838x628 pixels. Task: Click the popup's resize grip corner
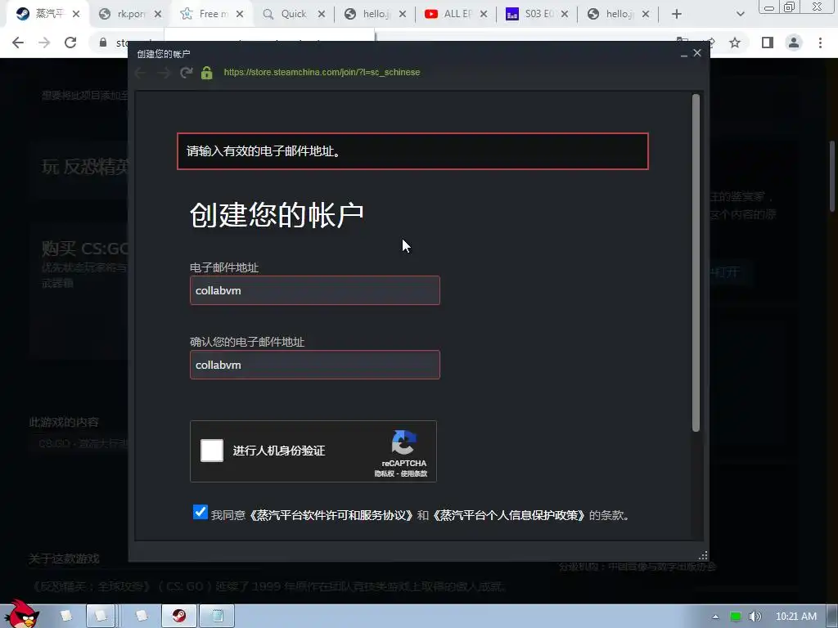point(703,555)
